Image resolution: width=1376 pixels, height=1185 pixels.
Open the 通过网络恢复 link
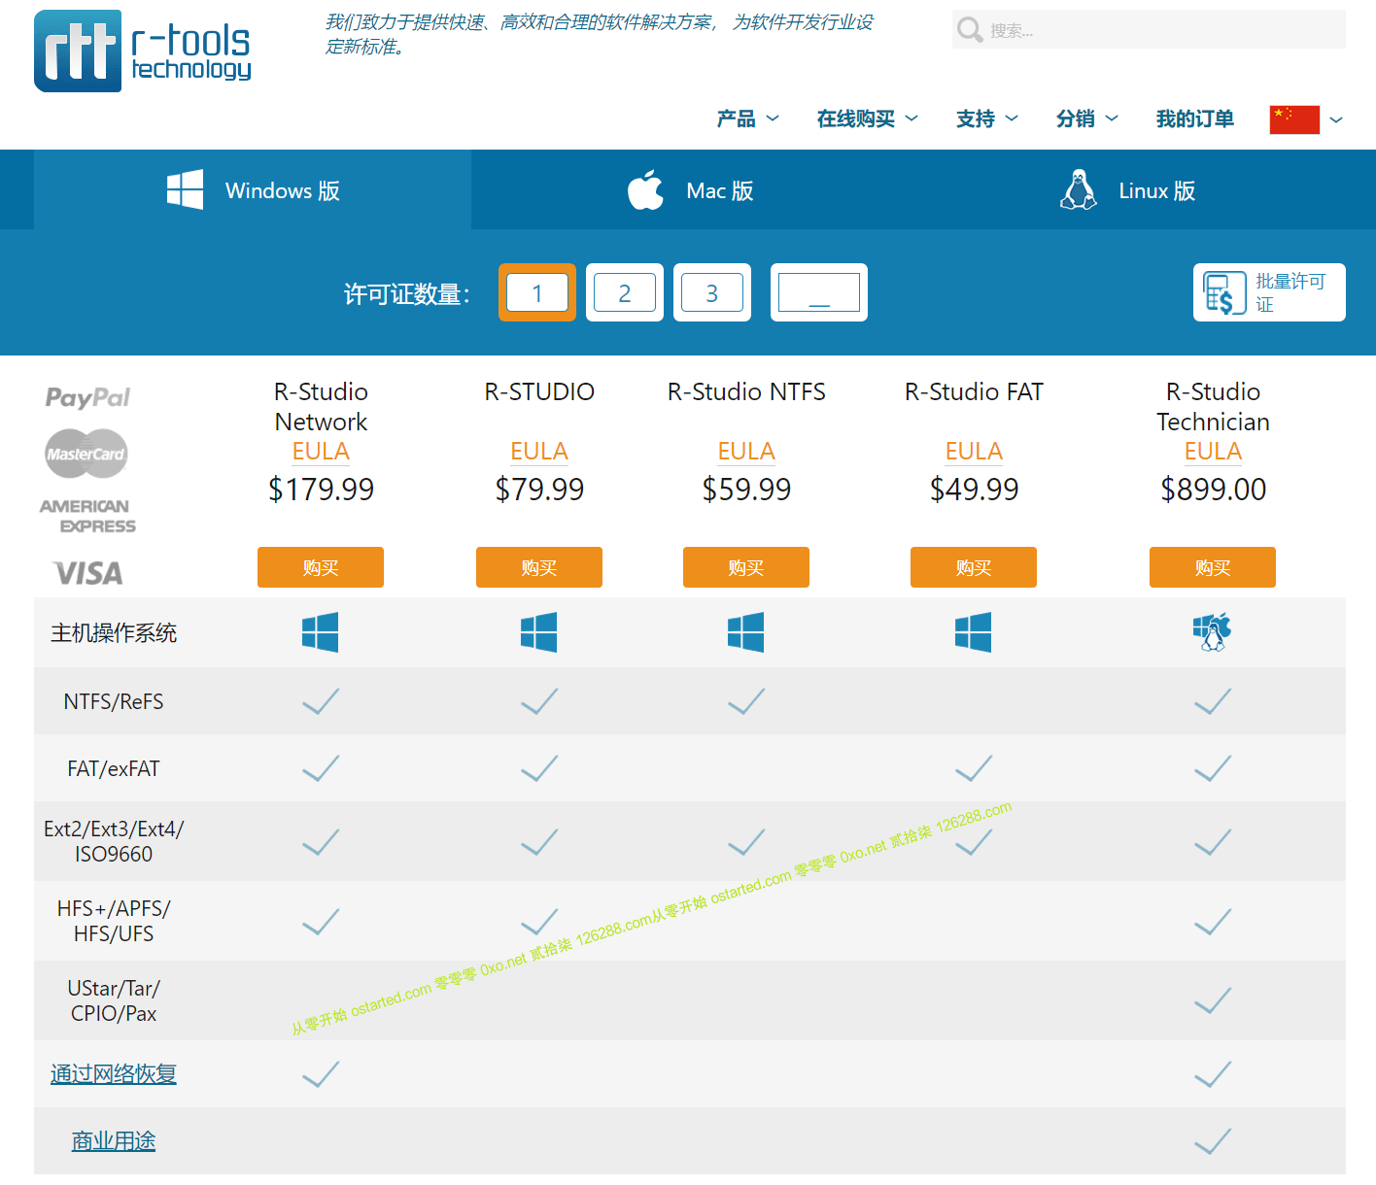114,1074
